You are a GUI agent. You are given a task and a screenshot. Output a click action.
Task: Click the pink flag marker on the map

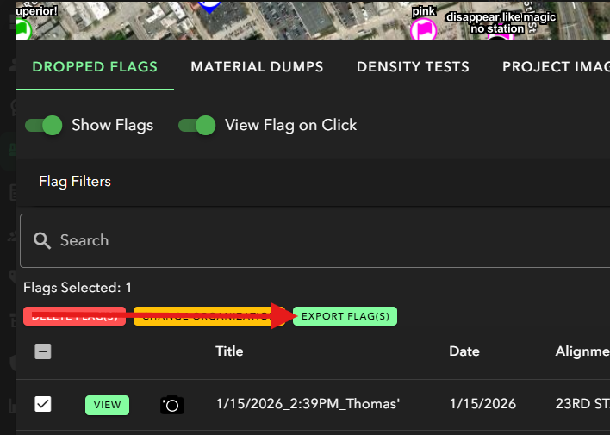click(423, 29)
